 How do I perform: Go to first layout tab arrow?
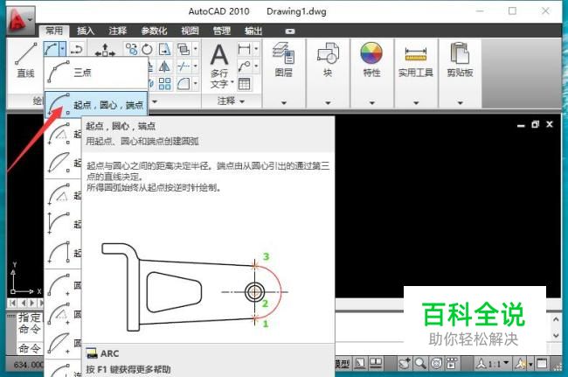(x=13, y=303)
